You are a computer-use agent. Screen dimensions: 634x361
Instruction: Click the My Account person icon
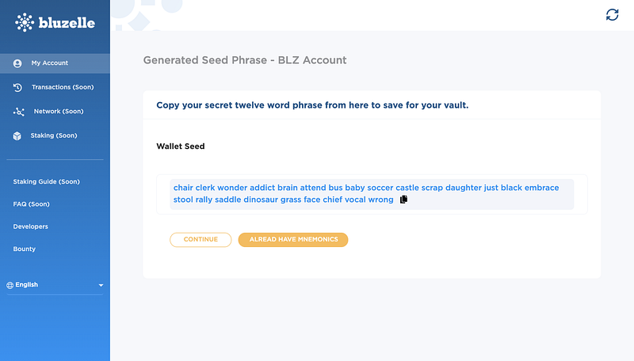pos(17,63)
